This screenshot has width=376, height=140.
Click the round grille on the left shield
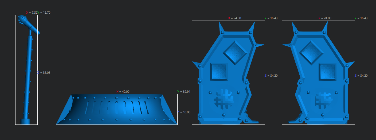(224, 99)
